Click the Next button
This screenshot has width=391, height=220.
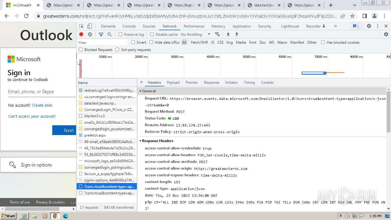click(64, 130)
